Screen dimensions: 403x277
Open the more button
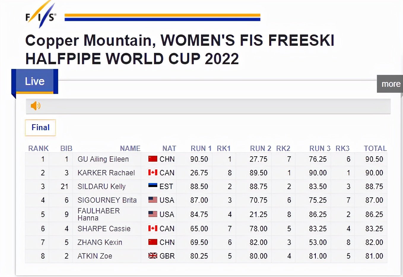click(391, 84)
